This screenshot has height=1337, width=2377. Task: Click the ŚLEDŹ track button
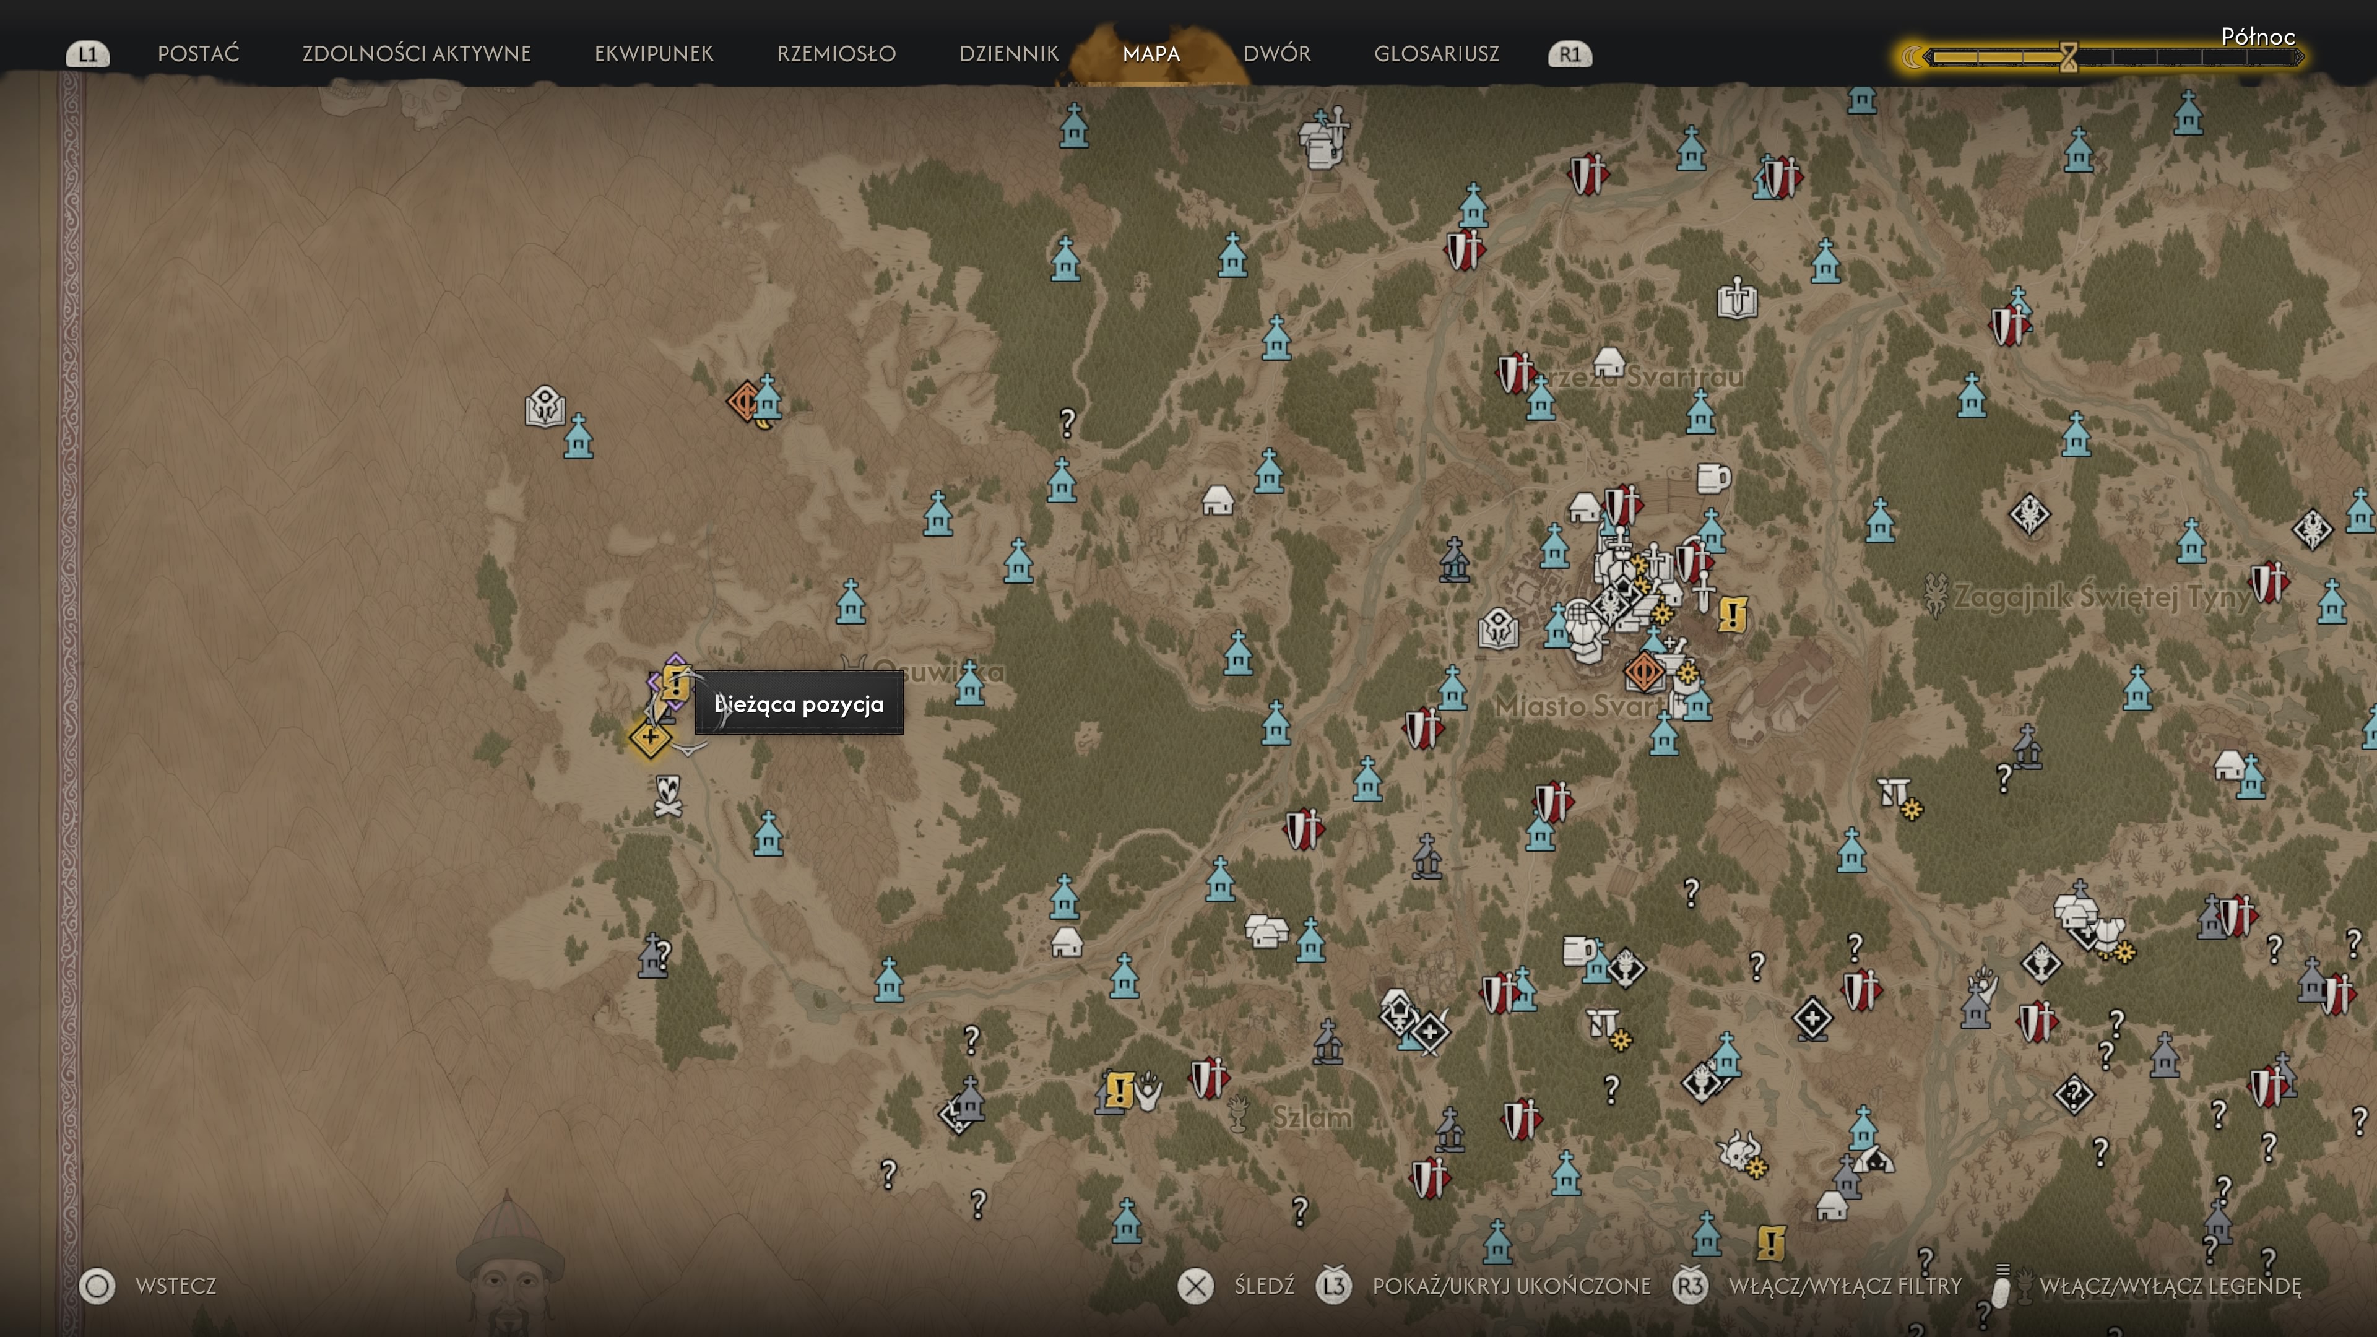1237,1286
